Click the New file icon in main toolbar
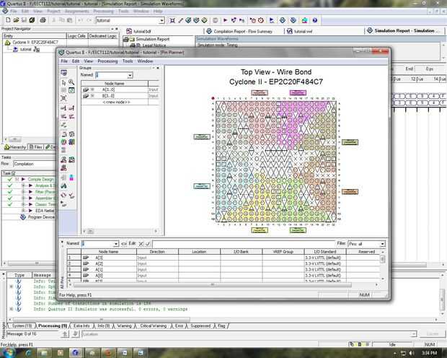This screenshot has width=447, height=358. (8, 20)
